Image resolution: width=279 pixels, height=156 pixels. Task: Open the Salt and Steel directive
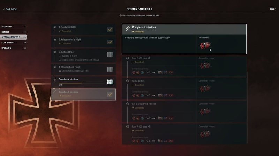click(x=83, y=56)
